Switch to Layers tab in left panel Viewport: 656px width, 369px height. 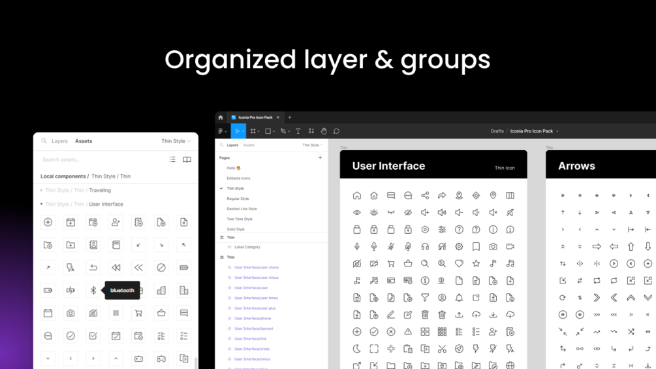click(59, 141)
